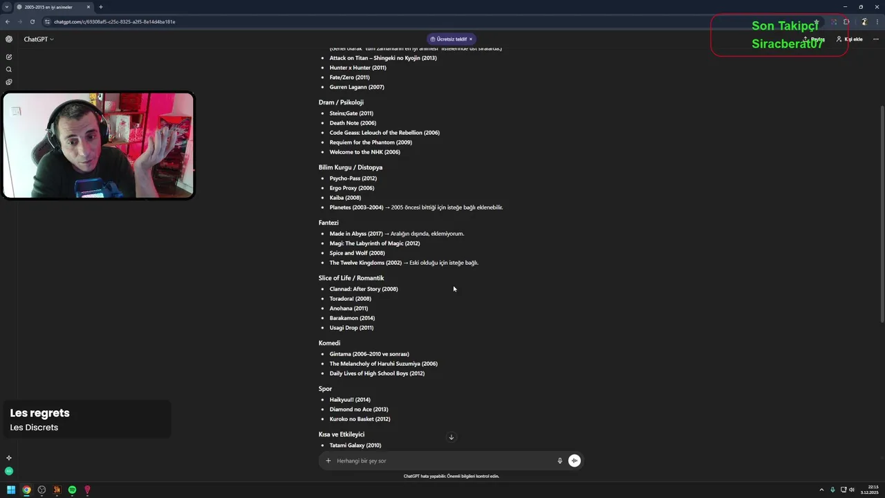The width and height of the screenshot is (885, 498).
Task: Open the taskbar network icon
Action: point(843,490)
